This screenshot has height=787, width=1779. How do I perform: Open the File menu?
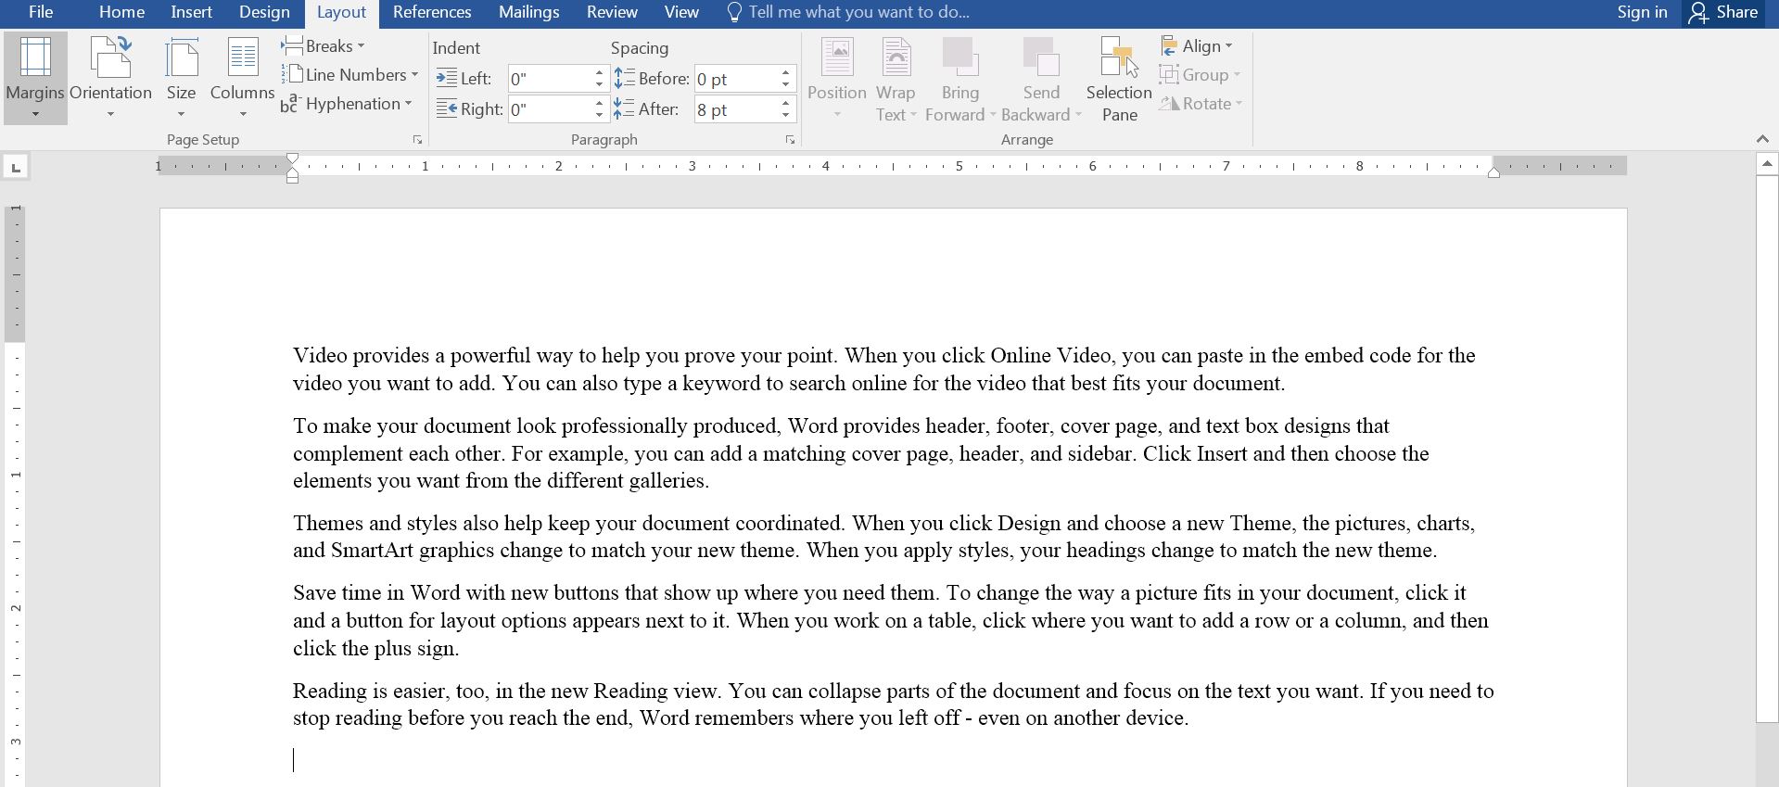coord(41,13)
